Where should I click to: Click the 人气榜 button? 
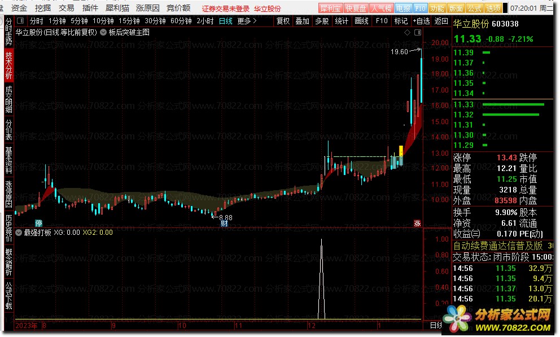[x=381, y=8]
